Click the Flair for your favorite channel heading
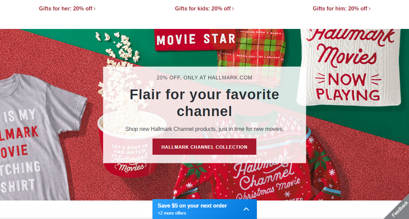Screen dimensions: 409x219 [204, 103]
